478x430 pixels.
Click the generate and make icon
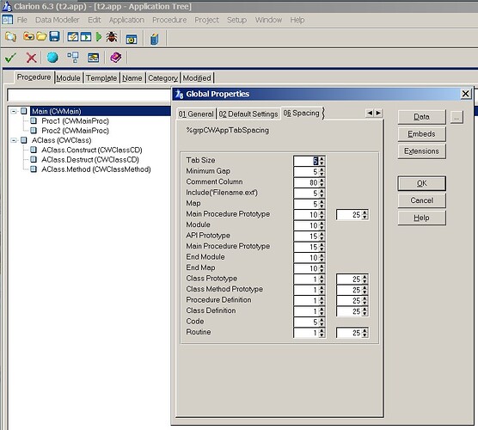[x=72, y=37]
